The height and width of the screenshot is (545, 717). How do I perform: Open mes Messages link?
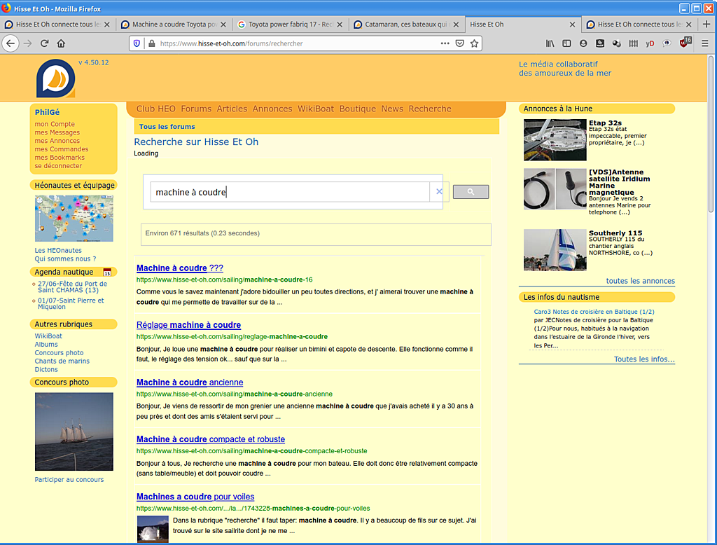click(57, 132)
